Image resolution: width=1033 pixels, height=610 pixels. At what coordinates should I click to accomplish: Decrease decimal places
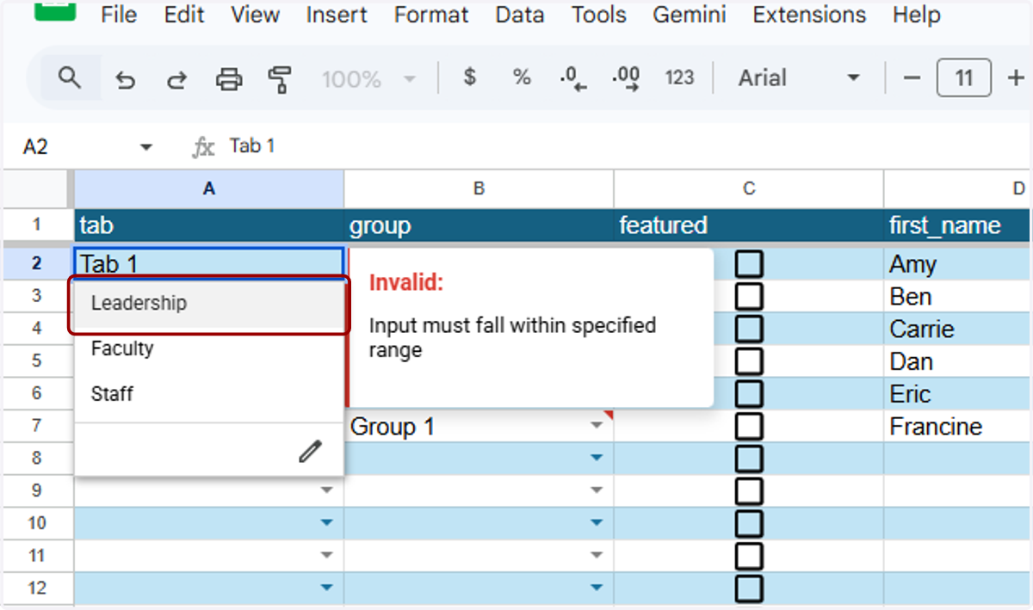click(x=572, y=78)
